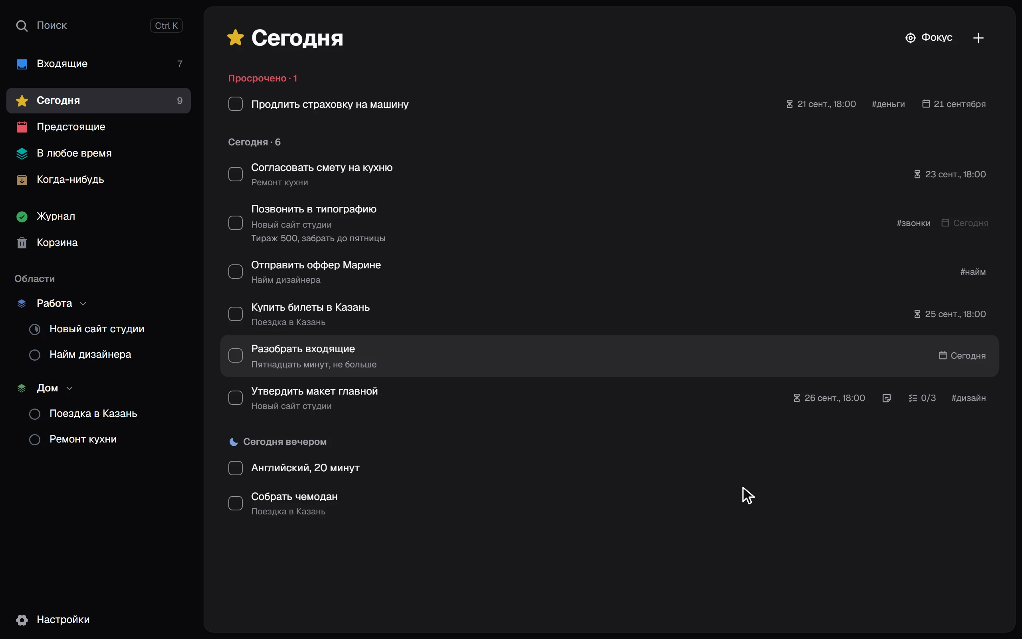Click the trash bin icon for Корзина
Screen dimensions: 1022x639
tap(22, 242)
